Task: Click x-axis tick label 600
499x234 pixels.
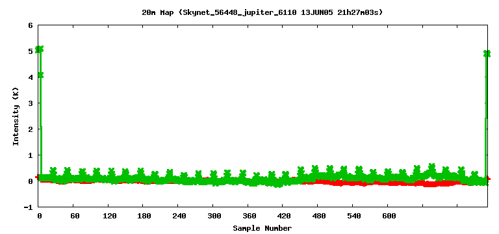Action: pos(389,216)
